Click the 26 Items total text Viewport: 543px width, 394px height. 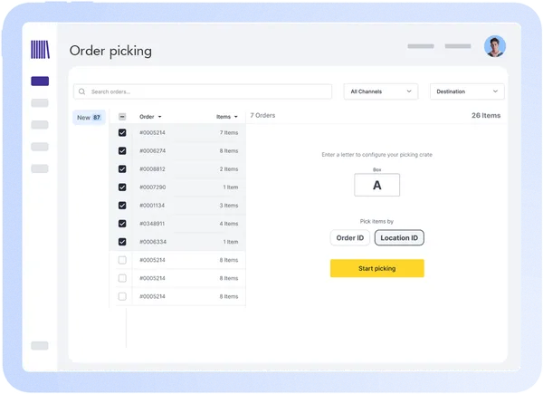[x=486, y=115]
